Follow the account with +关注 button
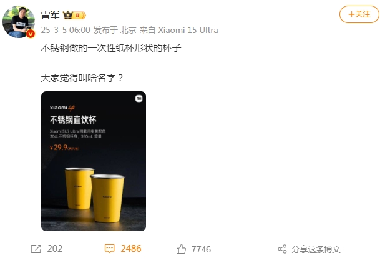The height and width of the screenshot is (260, 385). pos(359,14)
